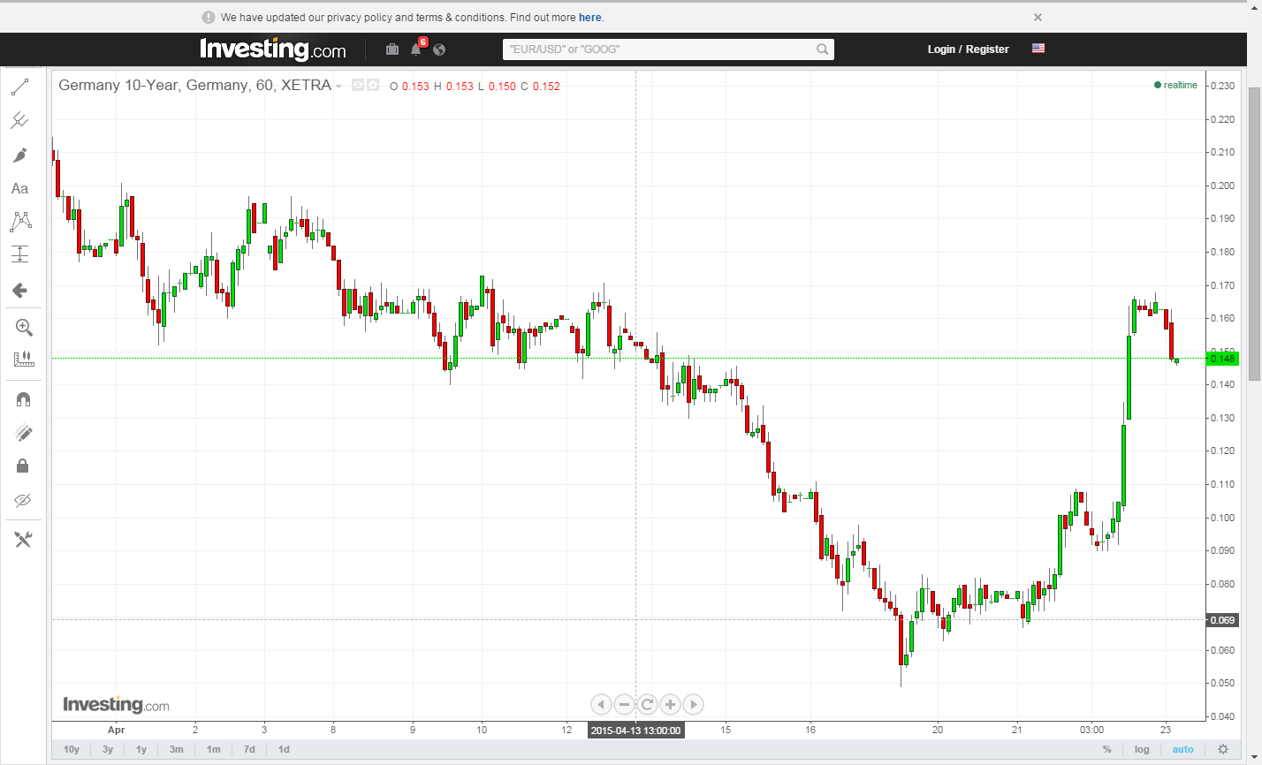Select the 1y time range
The image size is (1262, 765).
(141, 749)
